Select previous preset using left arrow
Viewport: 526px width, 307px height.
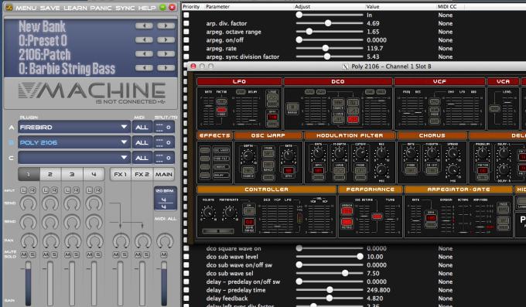tap(144, 40)
